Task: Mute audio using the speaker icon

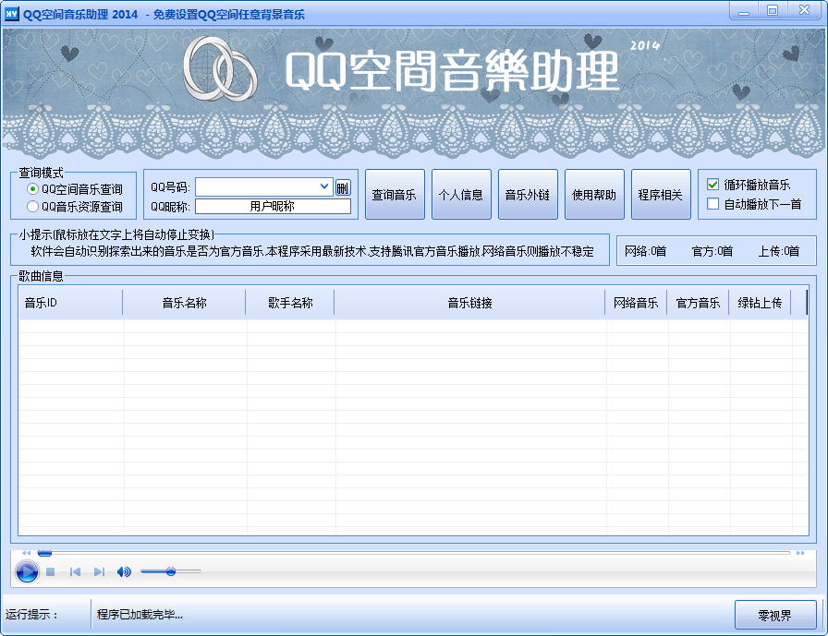Action: 124,571
